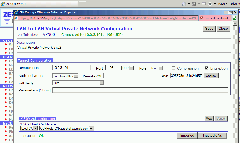Save the VPN configuration
Screen dimensions: 240x143
point(209,29)
